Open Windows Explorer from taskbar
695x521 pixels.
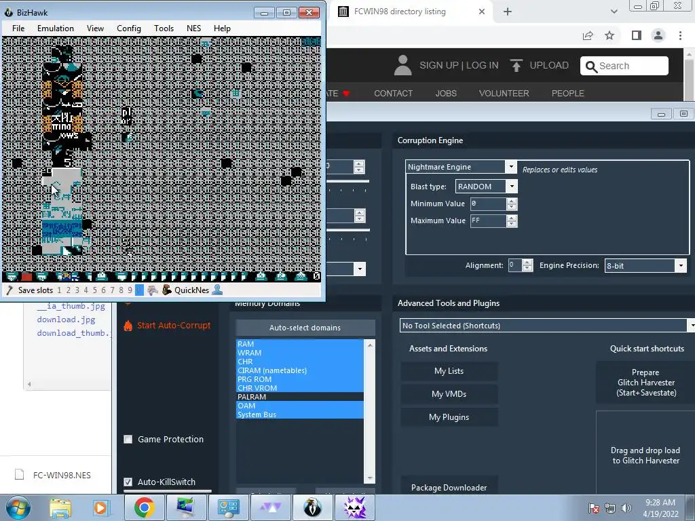[60, 507]
